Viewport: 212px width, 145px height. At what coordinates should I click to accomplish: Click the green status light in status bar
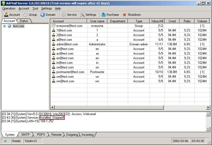(5, 141)
